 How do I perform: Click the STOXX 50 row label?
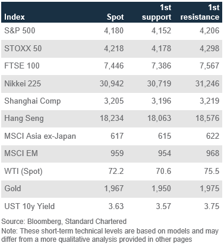point(23,48)
